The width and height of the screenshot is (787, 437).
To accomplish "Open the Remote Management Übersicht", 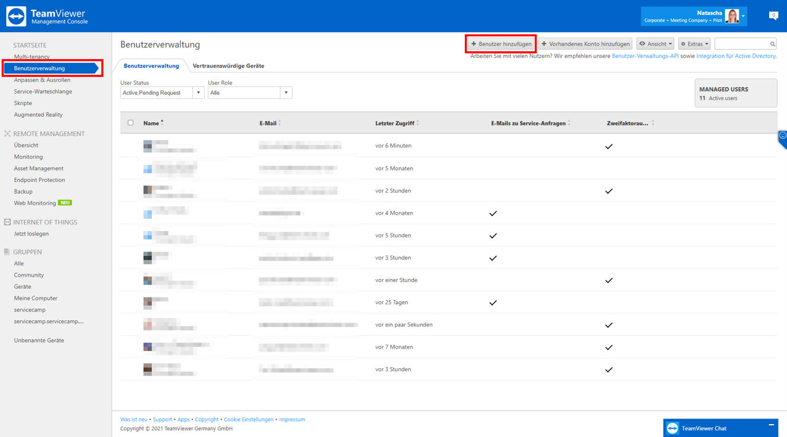I will point(26,145).
